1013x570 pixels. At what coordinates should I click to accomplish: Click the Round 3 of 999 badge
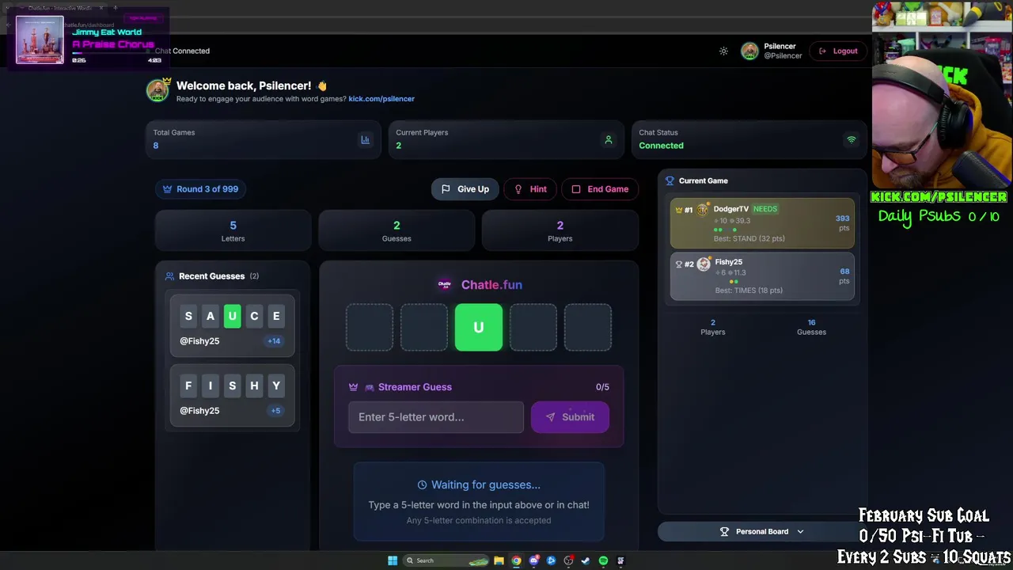[x=200, y=189]
